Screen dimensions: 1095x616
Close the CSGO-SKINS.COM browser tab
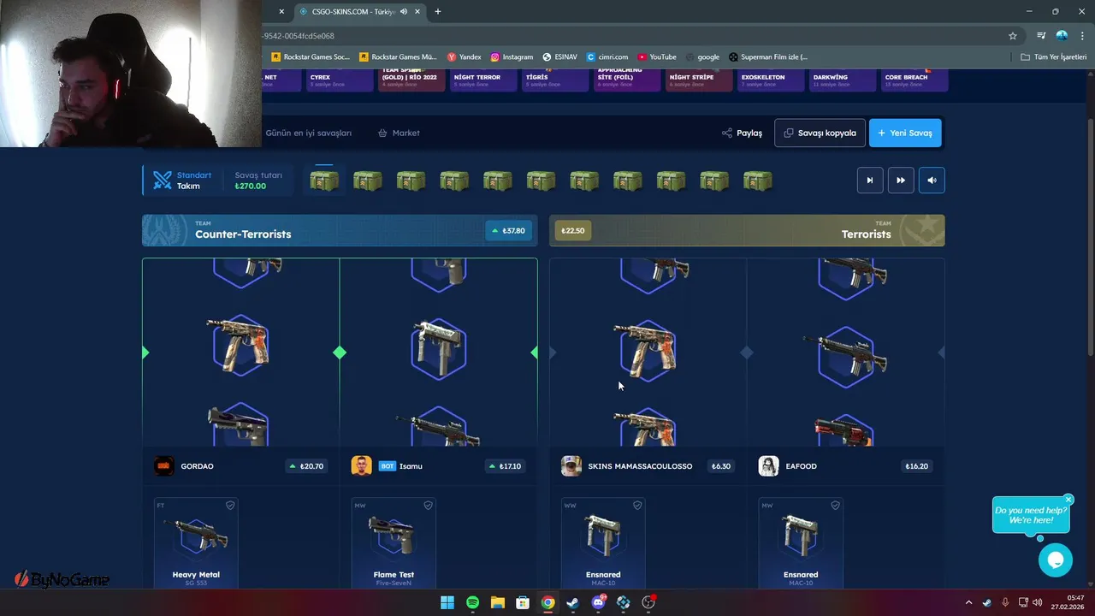click(x=419, y=12)
